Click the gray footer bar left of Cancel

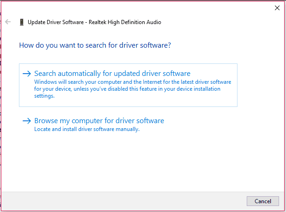(x=120, y=201)
